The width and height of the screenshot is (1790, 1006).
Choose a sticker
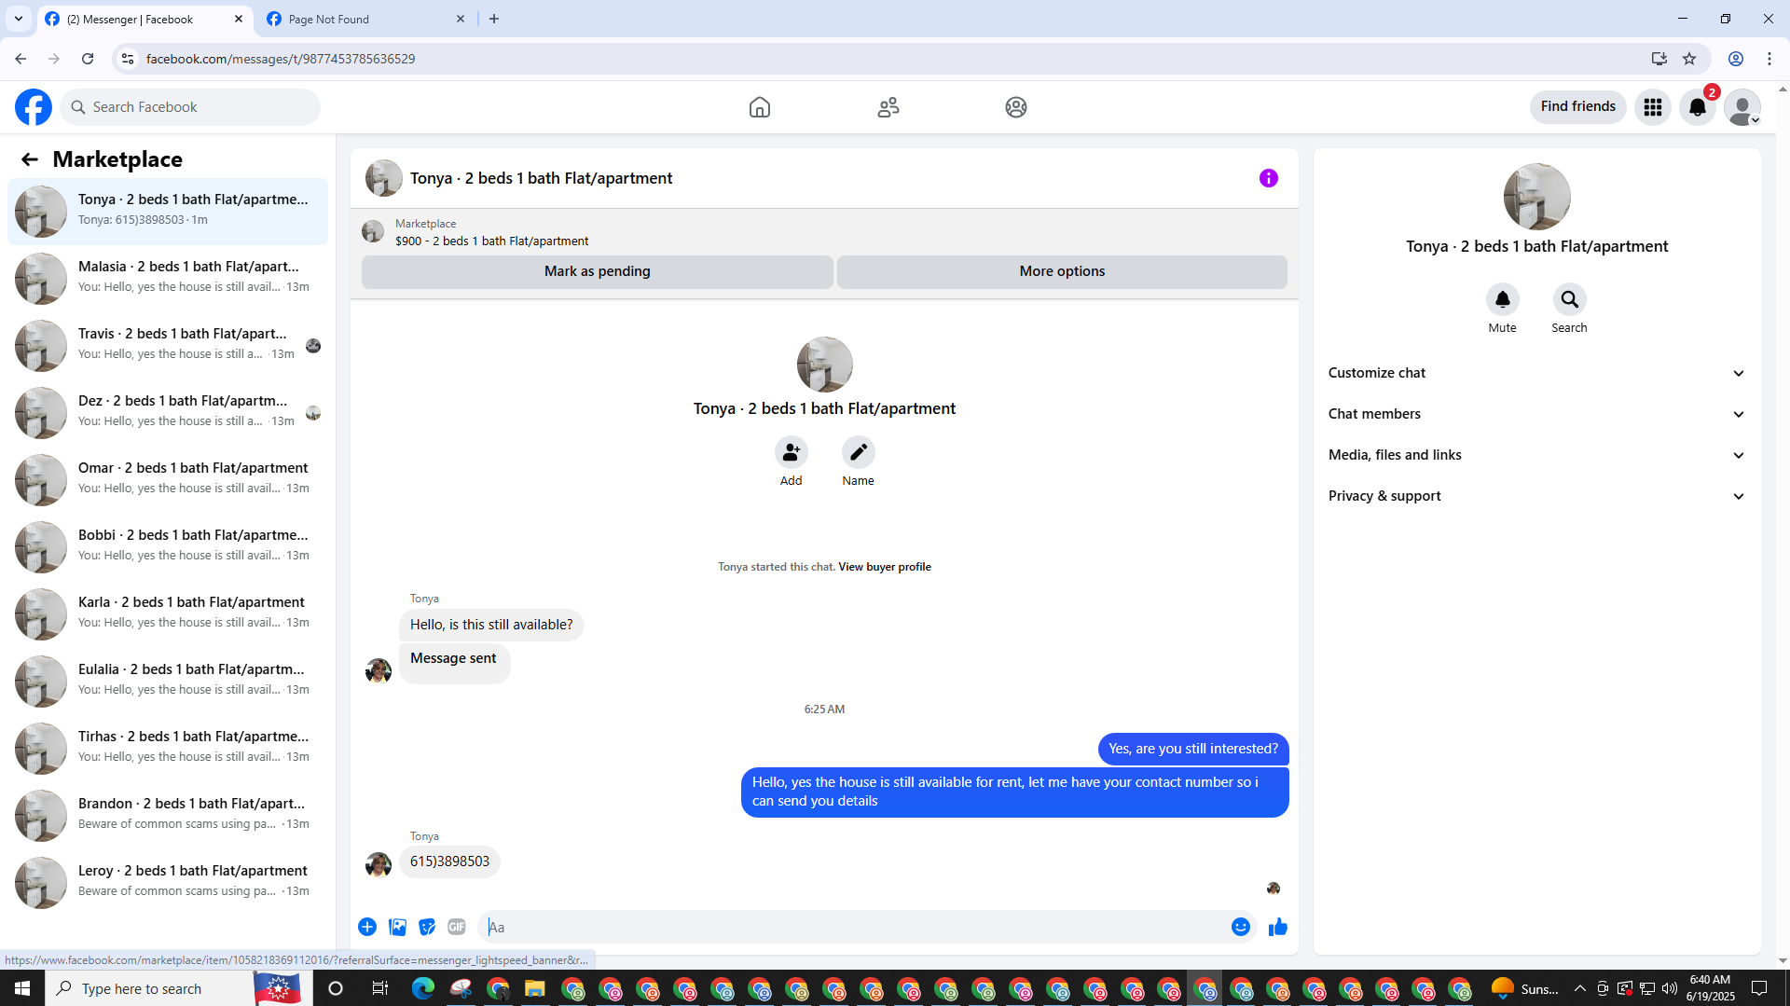pos(427,927)
